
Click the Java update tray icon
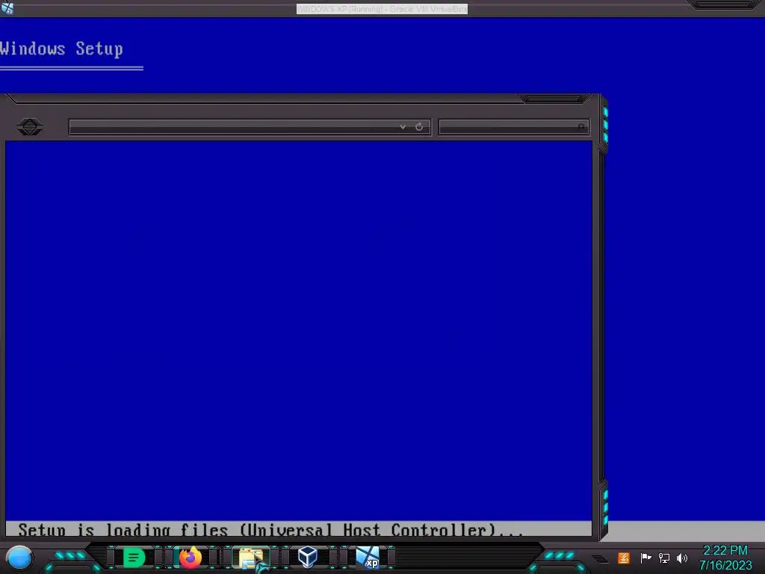click(x=624, y=558)
